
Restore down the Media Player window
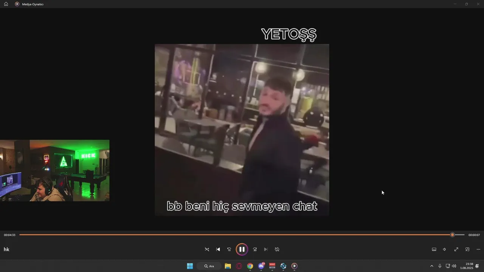[x=466, y=4]
